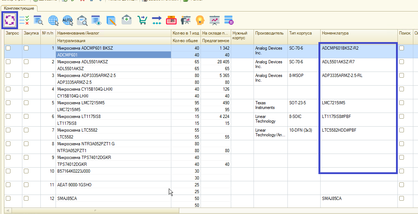Check the Поиск checkbox for LMC7215IM5 row
Screen dimensions: 418x214
[x=401, y=103]
